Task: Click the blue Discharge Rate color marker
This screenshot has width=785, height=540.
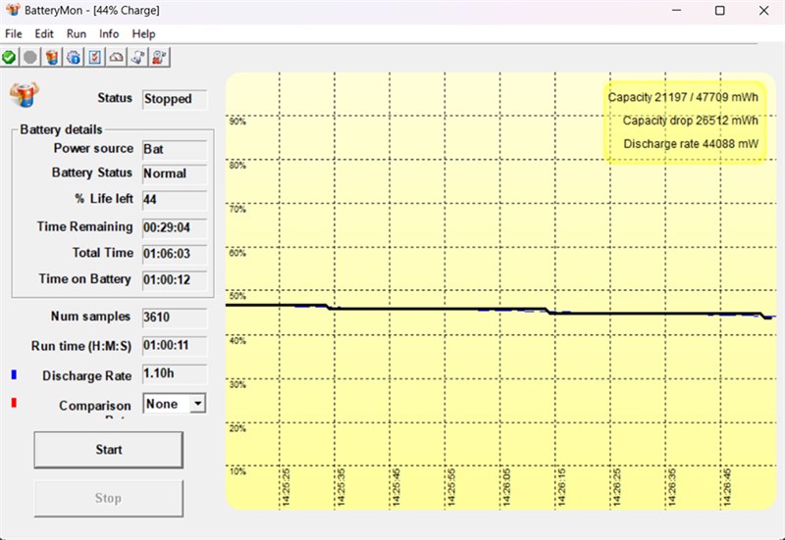Action: click(x=14, y=374)
